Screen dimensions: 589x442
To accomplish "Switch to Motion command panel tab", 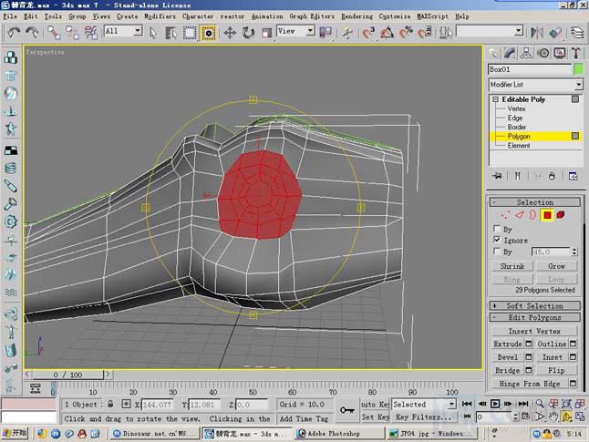I will click(x=543, y=53).
